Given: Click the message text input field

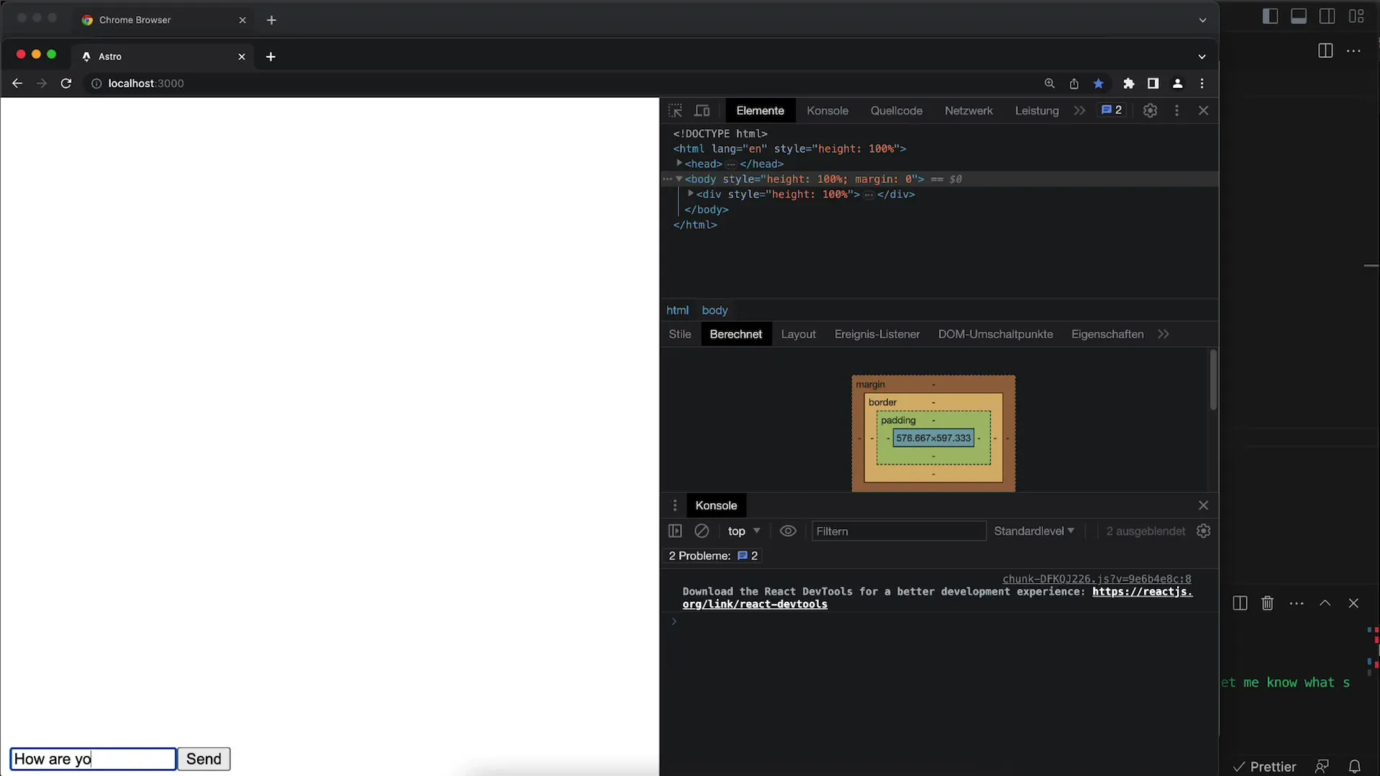Looking at the screenshot, I should [93, 759].
